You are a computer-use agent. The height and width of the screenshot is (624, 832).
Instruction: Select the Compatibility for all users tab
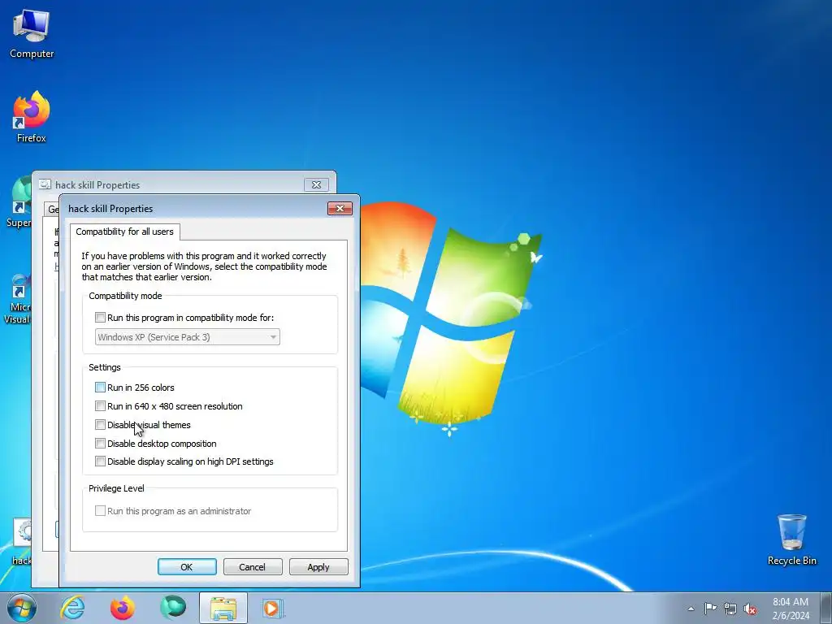(124, 232)
